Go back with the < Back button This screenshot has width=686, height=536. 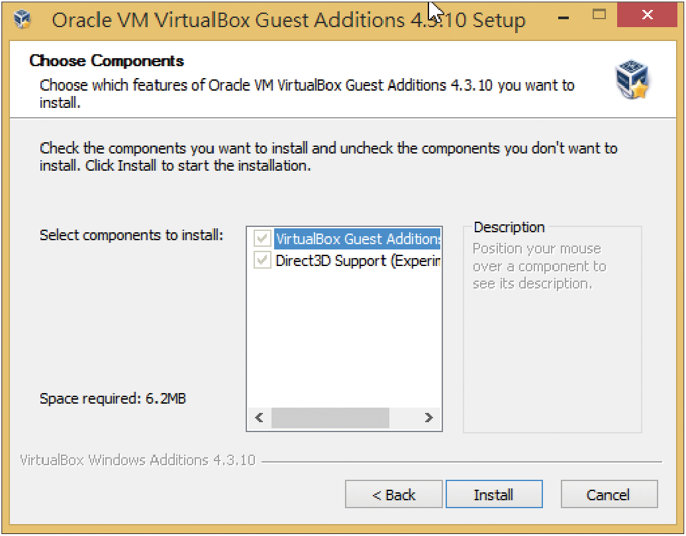click(393, 494)
